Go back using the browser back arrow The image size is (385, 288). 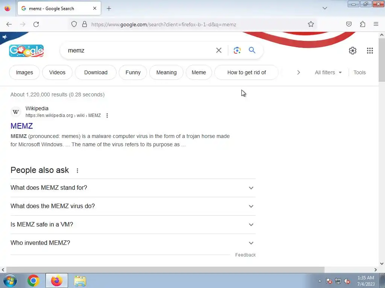(x=9, y=24)
